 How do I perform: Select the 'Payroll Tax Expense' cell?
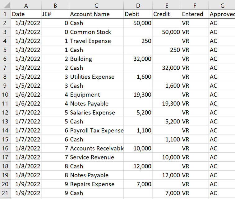pos(96,130)
